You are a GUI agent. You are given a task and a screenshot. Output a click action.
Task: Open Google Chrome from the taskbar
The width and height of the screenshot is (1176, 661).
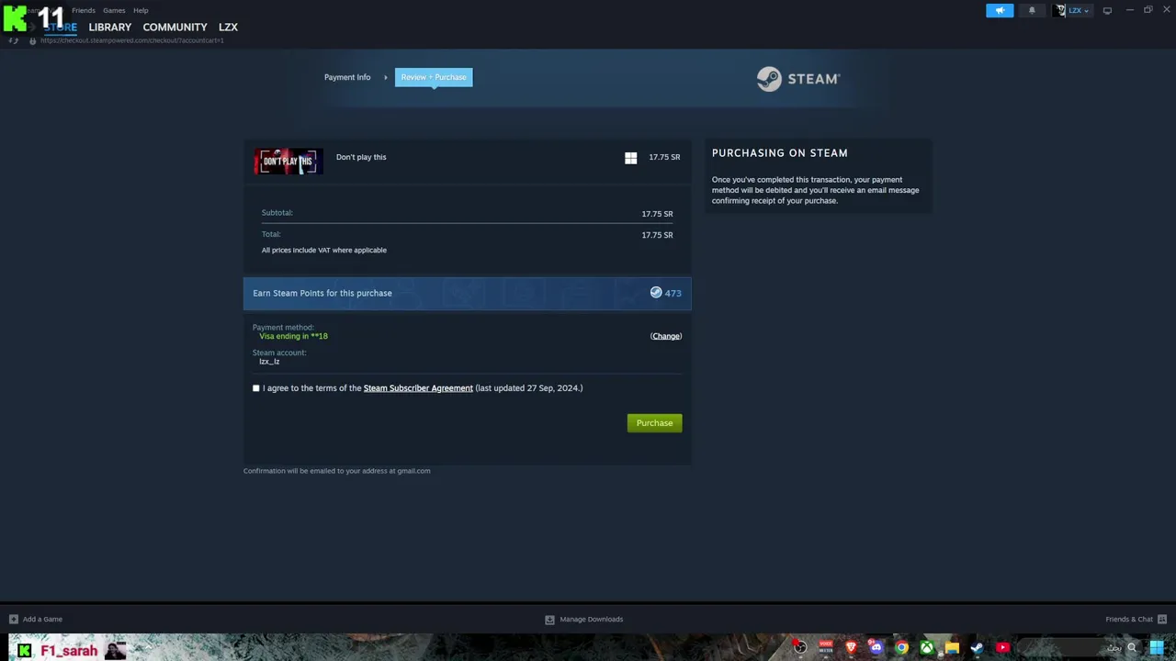point(901,647)
